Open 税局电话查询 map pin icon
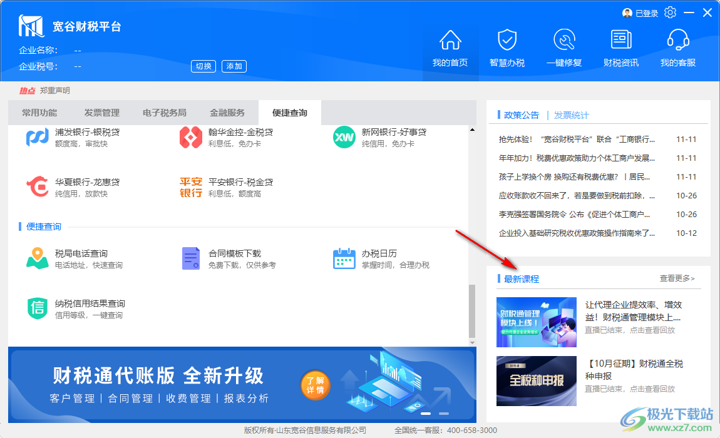720x438 pixels. click(x=37, y=258)
